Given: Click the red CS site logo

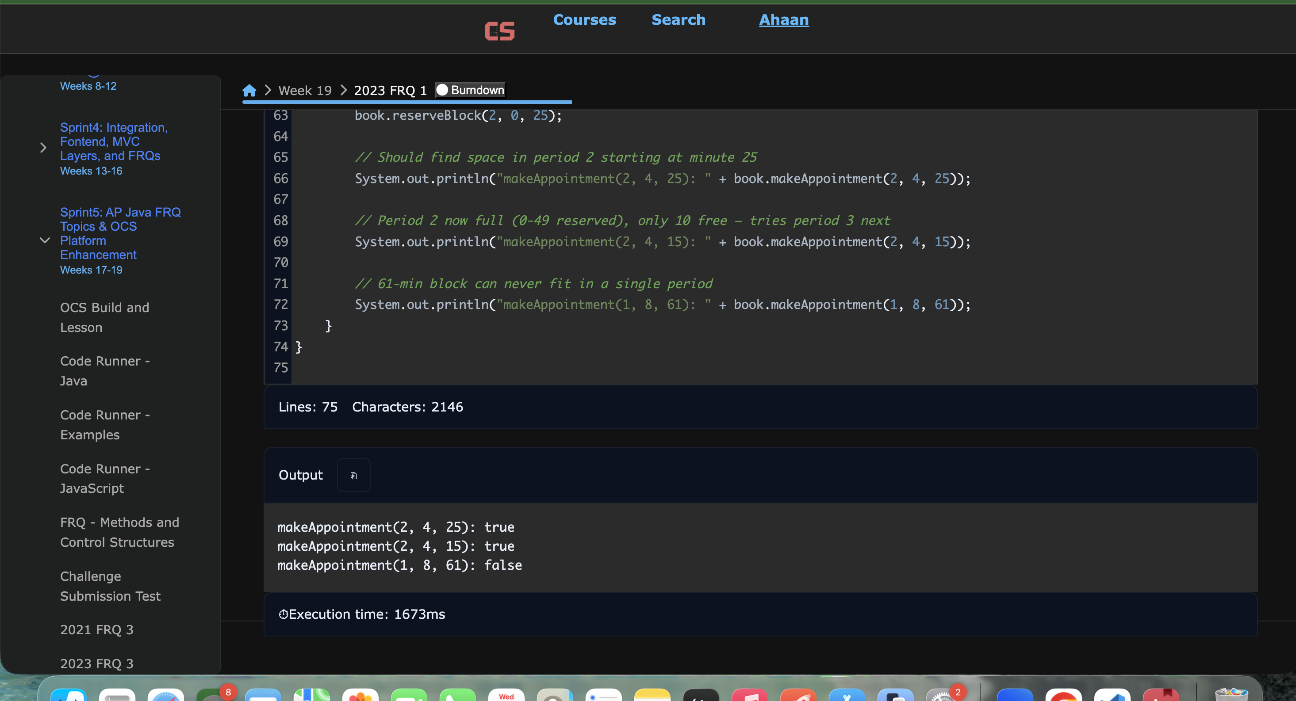Looking at the screenshot, I should click(499, 30).
